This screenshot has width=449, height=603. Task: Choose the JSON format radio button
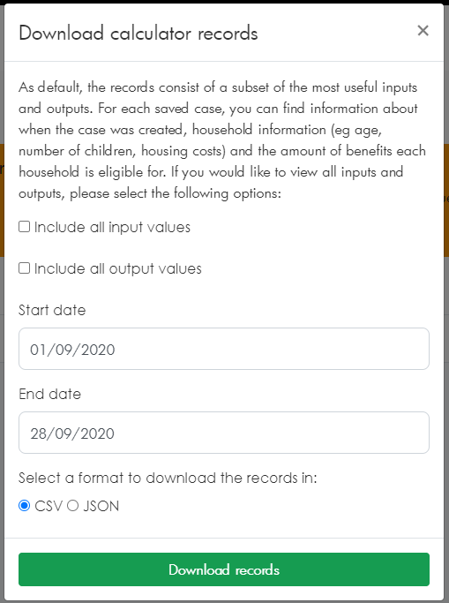pyautogui.click(x=72, y=505)
